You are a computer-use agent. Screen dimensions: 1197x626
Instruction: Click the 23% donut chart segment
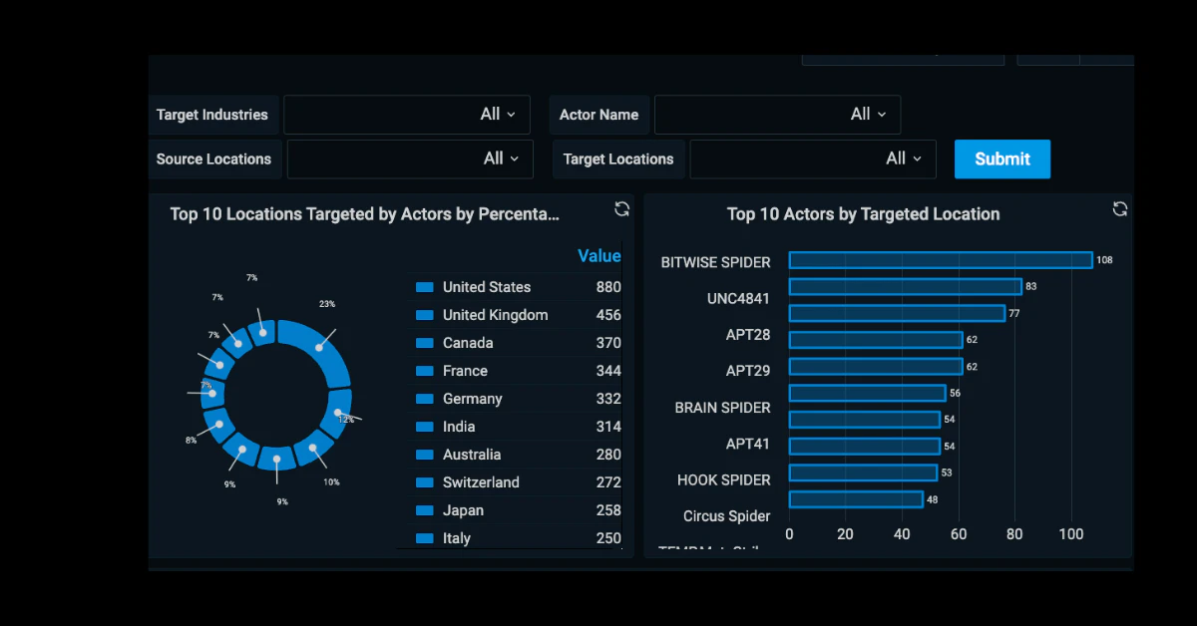click(x=319, y=349)
